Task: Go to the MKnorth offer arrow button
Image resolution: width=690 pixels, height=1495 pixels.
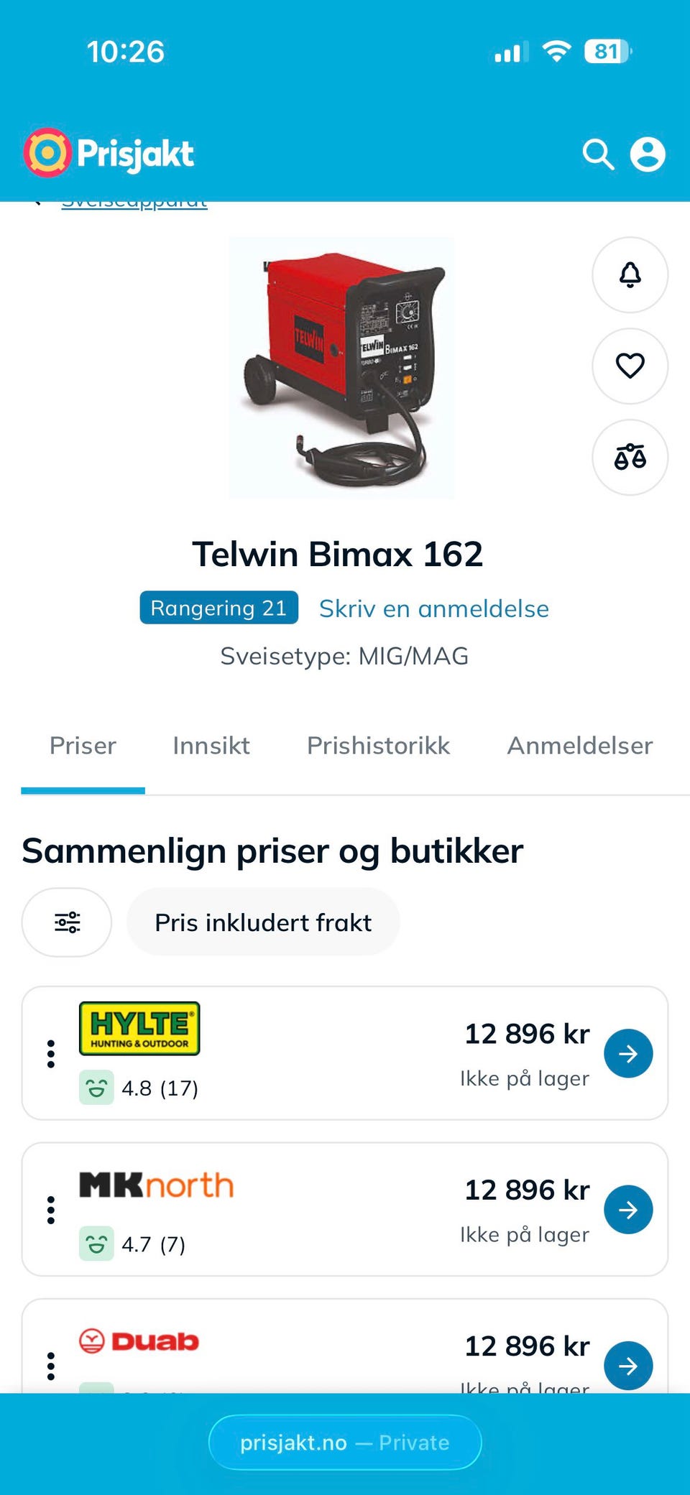Action: (x=628, y=1209)
